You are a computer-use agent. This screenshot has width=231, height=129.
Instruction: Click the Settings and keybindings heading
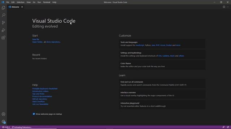(x=131, y=53)
